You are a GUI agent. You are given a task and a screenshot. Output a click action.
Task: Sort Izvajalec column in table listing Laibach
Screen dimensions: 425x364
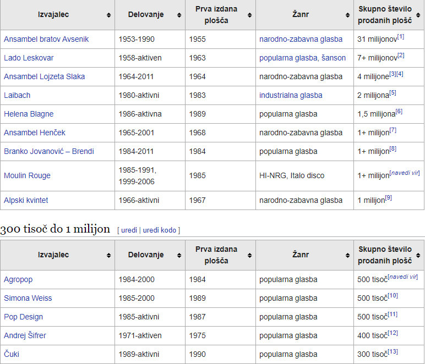[x=108, y=15]
